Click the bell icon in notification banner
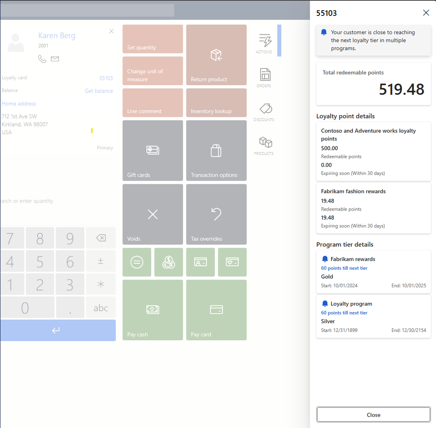Image resolution: width=436 pixels, height=428 pixels. [324, 32]
